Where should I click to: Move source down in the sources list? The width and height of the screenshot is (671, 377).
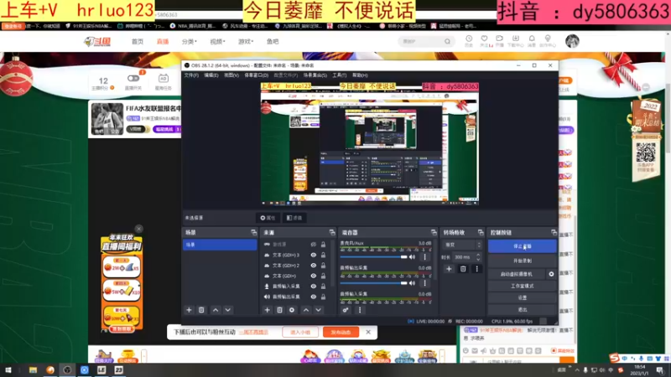tap(319, 310)
